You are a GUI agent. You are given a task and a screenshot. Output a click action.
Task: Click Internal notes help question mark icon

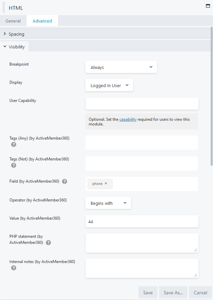(13, 268)
